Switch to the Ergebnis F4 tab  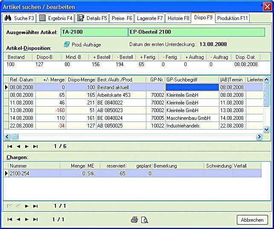coord(55,18)
